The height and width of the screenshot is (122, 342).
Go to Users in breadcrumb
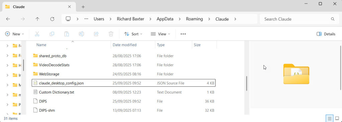(99, 19)
